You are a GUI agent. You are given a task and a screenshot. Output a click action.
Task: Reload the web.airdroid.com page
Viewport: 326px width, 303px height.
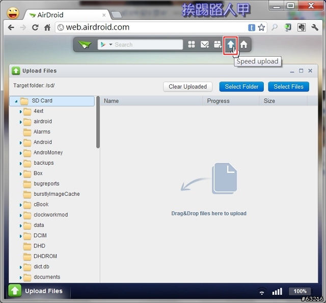(35, 27)
